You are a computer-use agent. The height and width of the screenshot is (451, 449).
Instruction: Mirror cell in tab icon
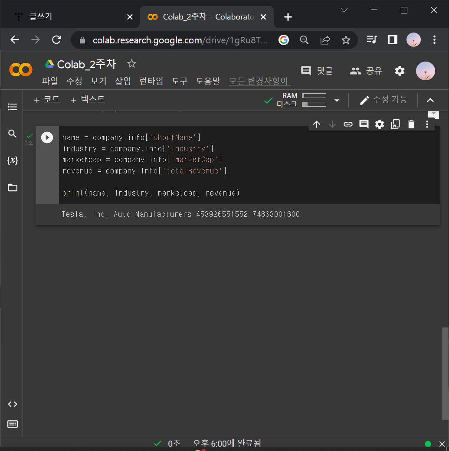(x=396, y=124)
